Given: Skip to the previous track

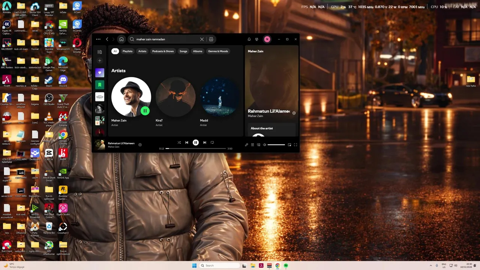Looking at the screenshot, I should click(187, 142).
